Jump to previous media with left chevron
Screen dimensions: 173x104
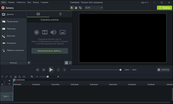[x=58, y=70]
